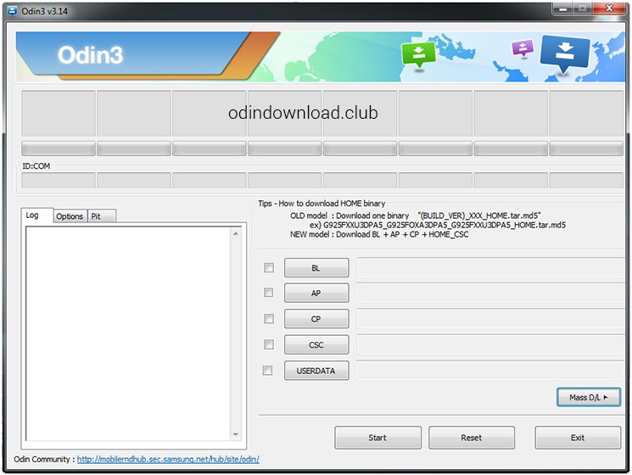Viewport: 632px width, 475px height.
Task: Click inside the CP file path field
Action: 490,319
